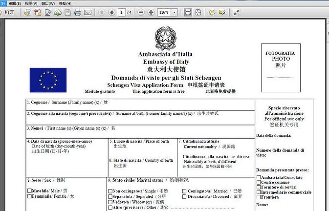Click 'For official use only' text
Screen dimensions: 329x211
coord(284,119)
